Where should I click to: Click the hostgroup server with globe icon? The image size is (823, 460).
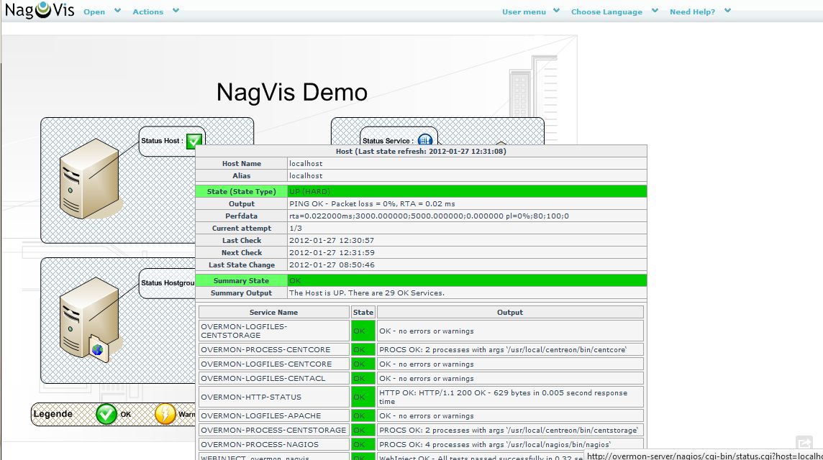click(89, 320)
